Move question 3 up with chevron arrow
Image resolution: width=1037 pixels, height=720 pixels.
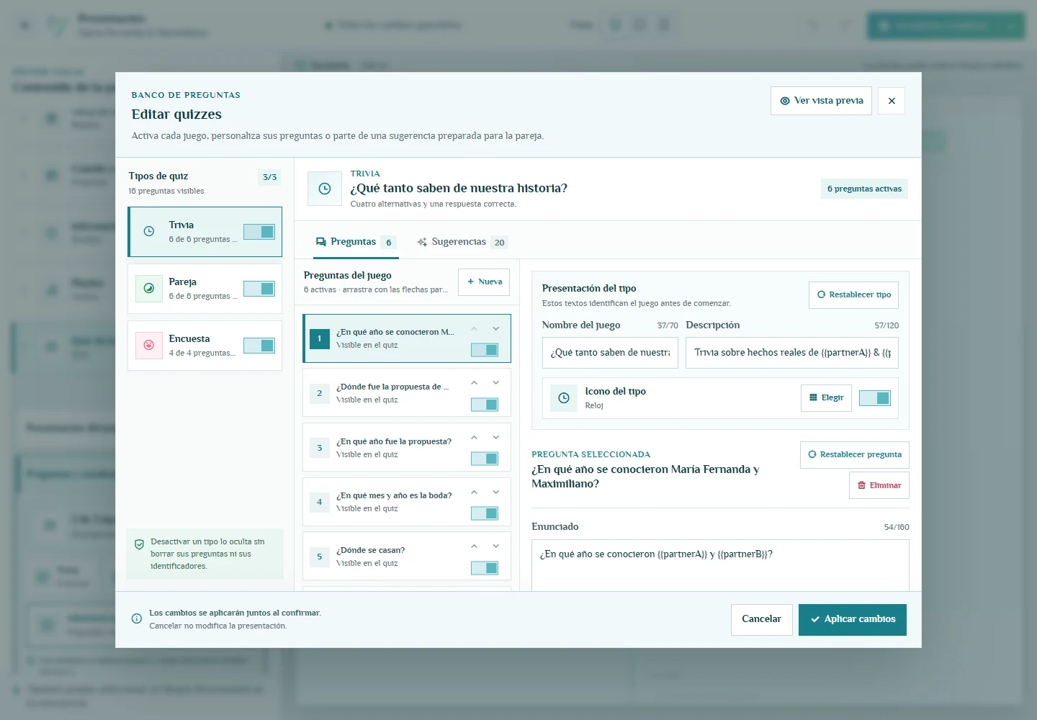474,438
